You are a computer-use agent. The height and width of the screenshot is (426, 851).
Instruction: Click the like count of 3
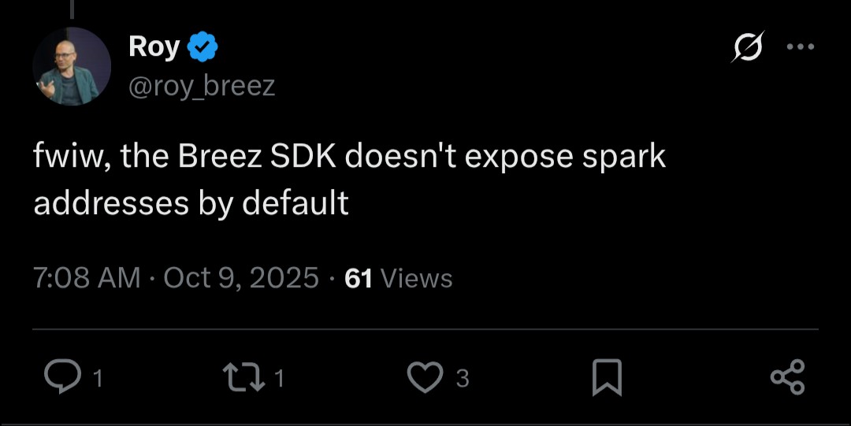click(463, 379)
